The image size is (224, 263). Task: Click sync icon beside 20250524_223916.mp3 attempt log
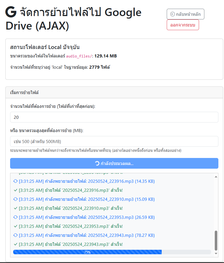(x=15, y=181)
